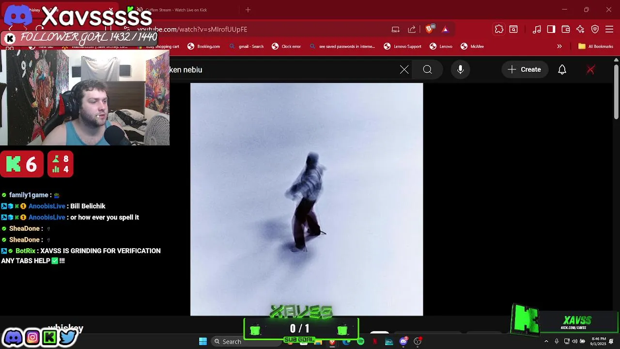
Task: Open the Windows Start menu
Action: click(203, 342)
